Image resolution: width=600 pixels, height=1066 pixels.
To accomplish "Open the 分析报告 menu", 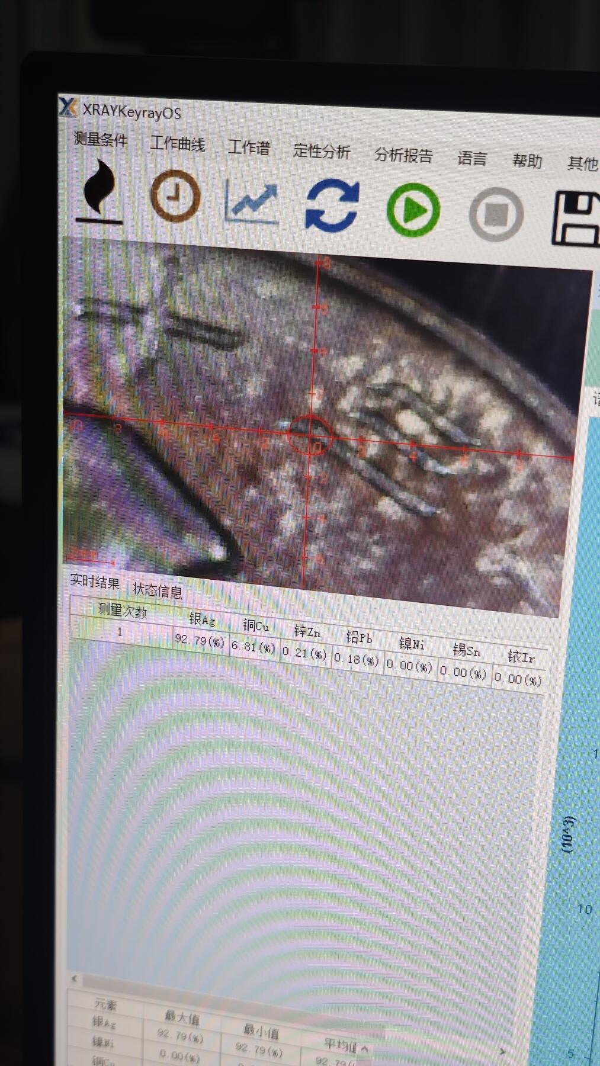I will pos(403,156).
